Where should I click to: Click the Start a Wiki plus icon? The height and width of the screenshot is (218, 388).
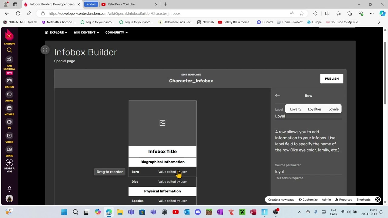coord(9,163)
